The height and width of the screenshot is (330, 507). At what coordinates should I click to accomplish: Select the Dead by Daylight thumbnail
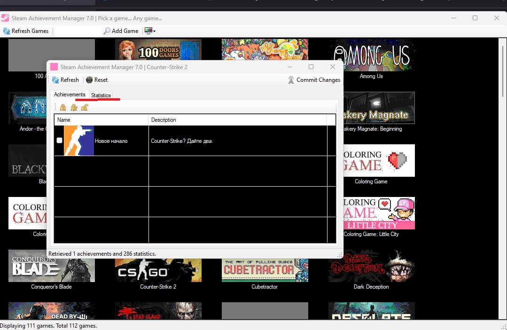coord(52,311)
